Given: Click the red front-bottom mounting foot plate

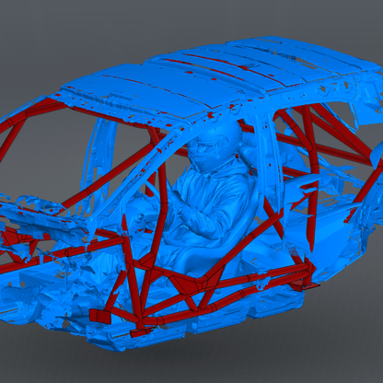Looking at the screenshot, I should coord(142,332).
